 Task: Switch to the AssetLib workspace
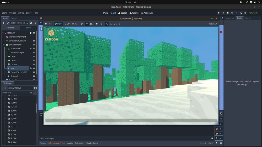coord(147,13)
